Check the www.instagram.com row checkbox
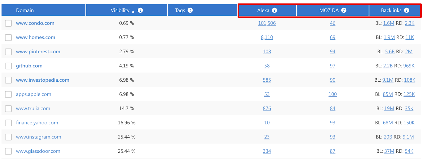 click(x=8, y=137)
